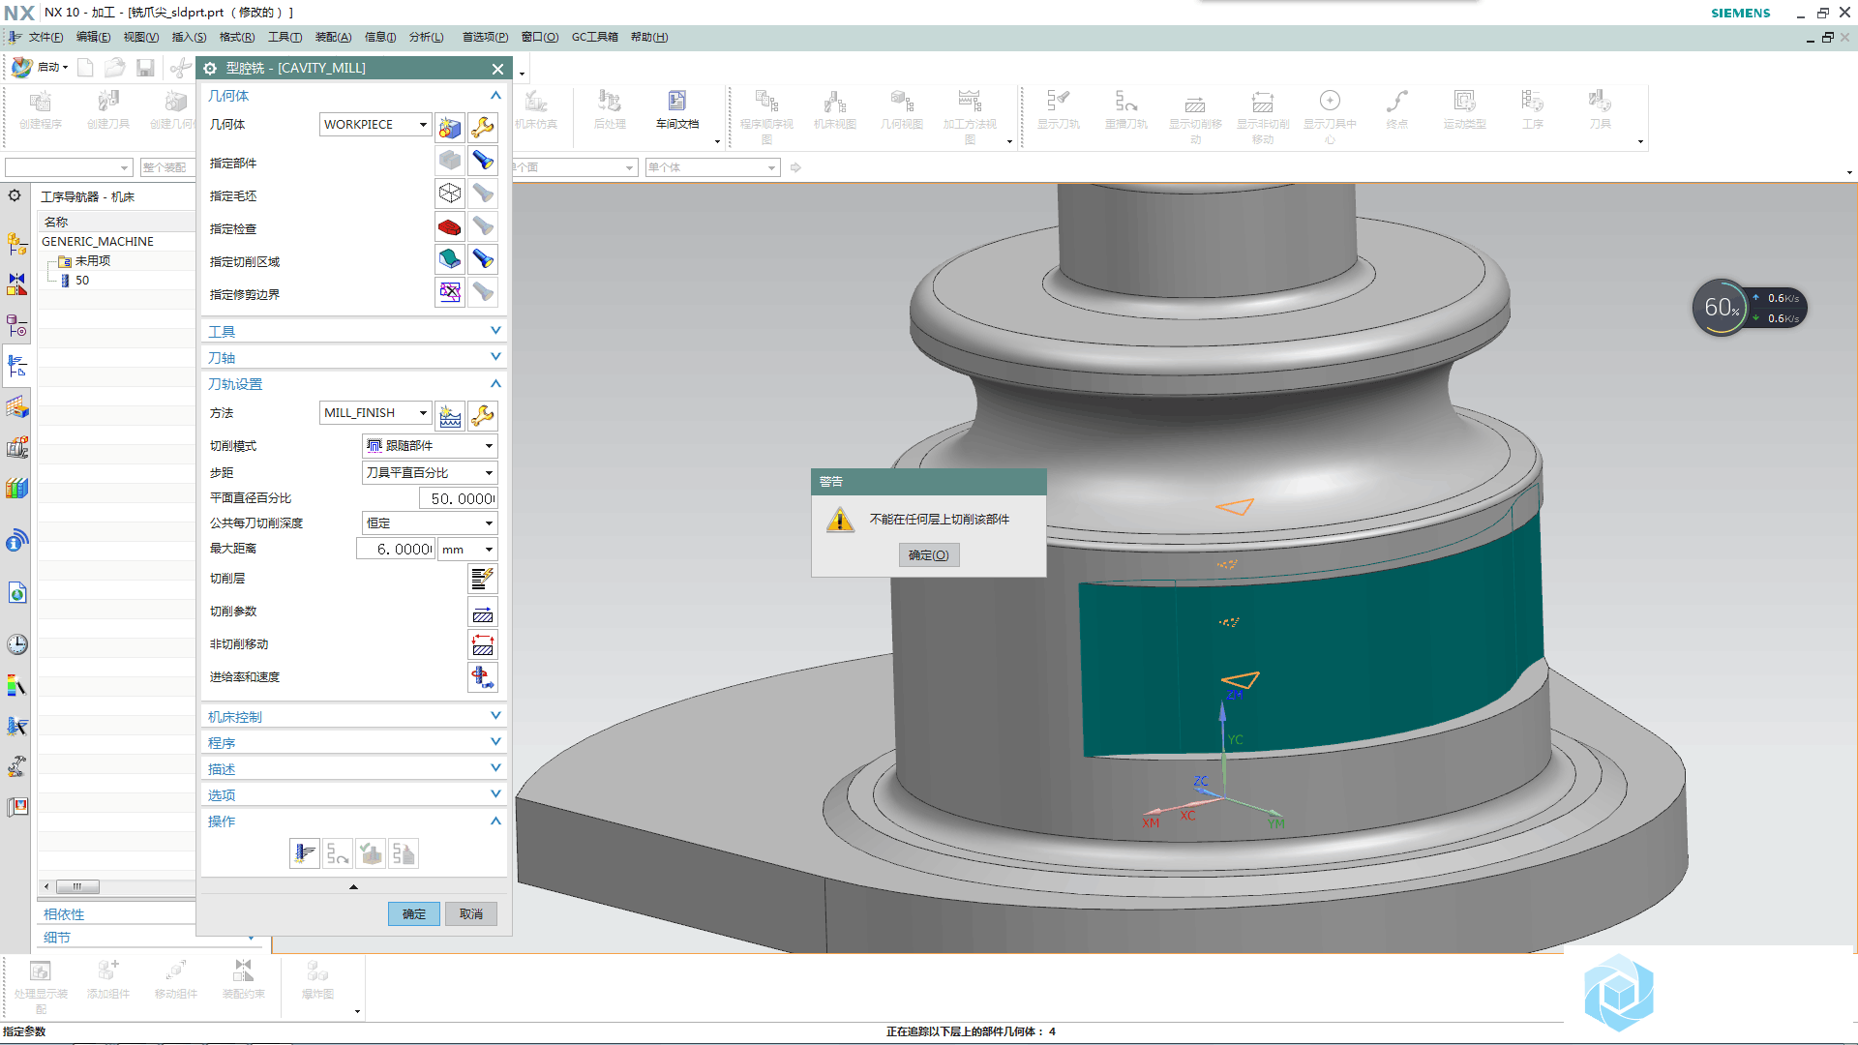Open the history clock sidebar icon

(17, 644)
